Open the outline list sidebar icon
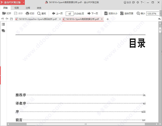The height and width of the screenshot is (126, 162). point(3,24)
